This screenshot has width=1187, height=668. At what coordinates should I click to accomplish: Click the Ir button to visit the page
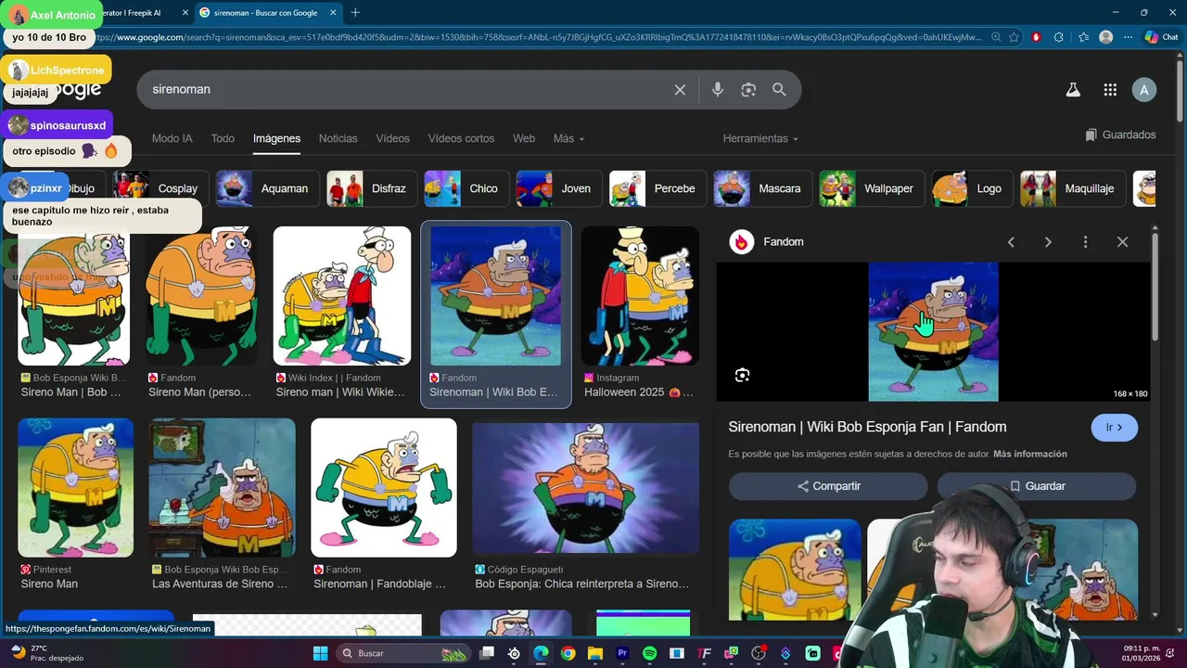[1115, 428]
